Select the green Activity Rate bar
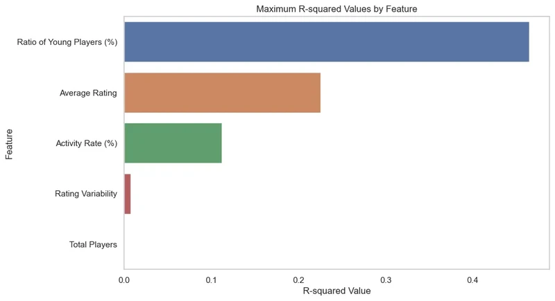Image resolution: width=555 pixels, height=301 pixels. tap(173, 143)
